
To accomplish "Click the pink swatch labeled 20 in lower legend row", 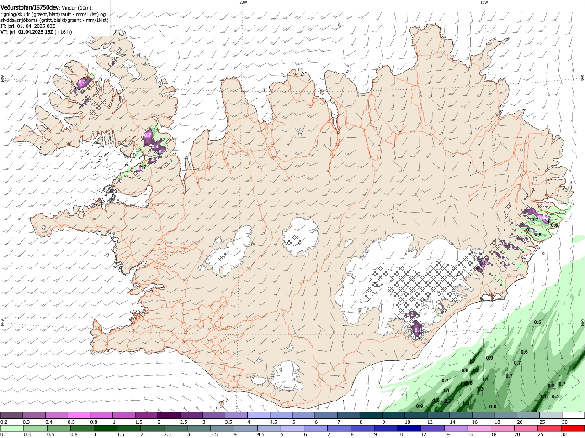I will point(525,428).
